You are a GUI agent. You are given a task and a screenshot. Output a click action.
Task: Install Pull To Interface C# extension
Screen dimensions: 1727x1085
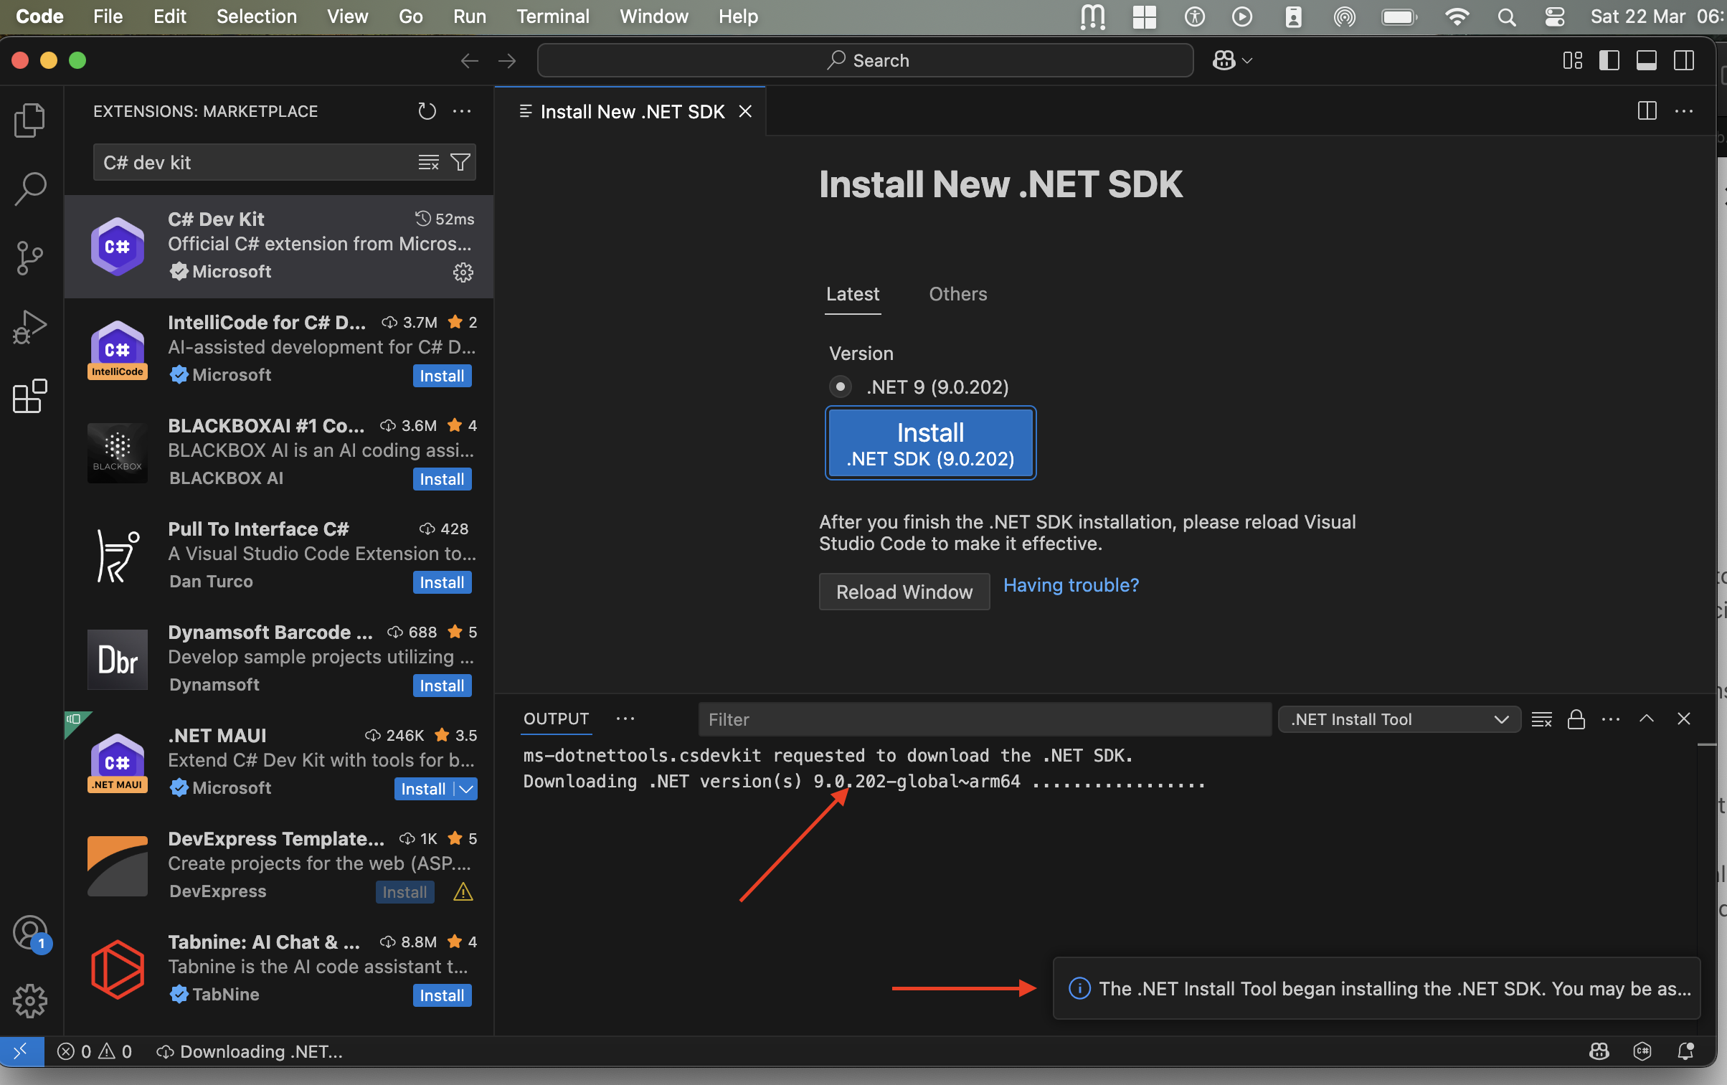[x=442, y=582]
